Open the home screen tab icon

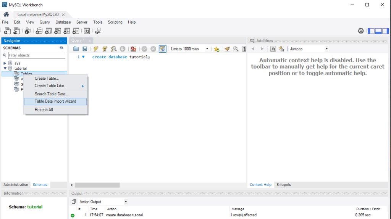click(x=6, y=14)
